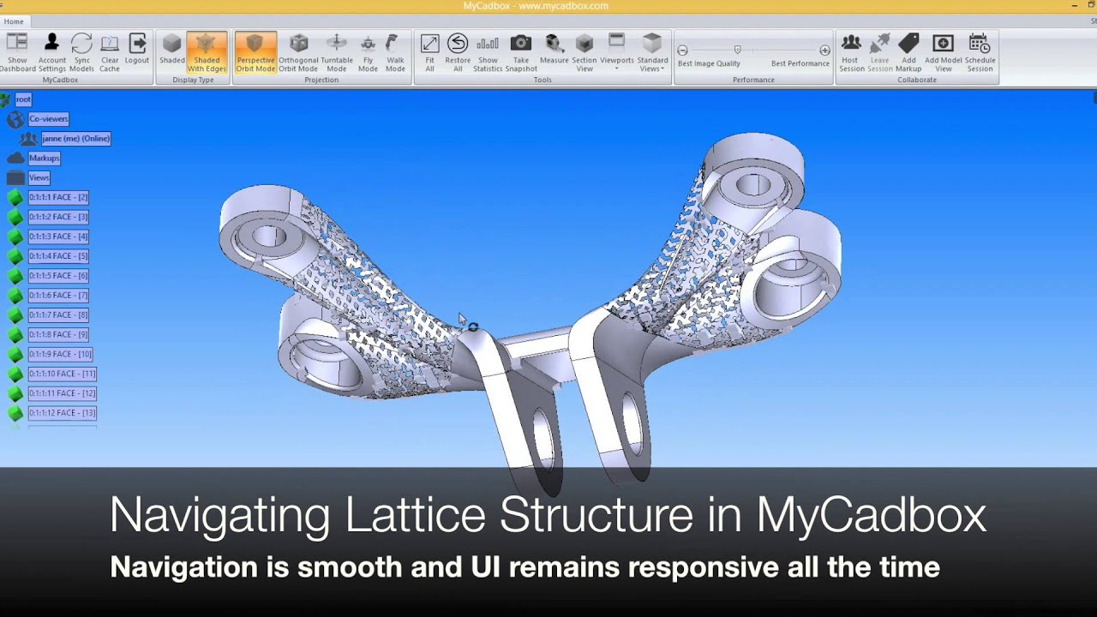The image size is (1097, 617).
Task: Activate Fly Mode
Action: (368, 52)
